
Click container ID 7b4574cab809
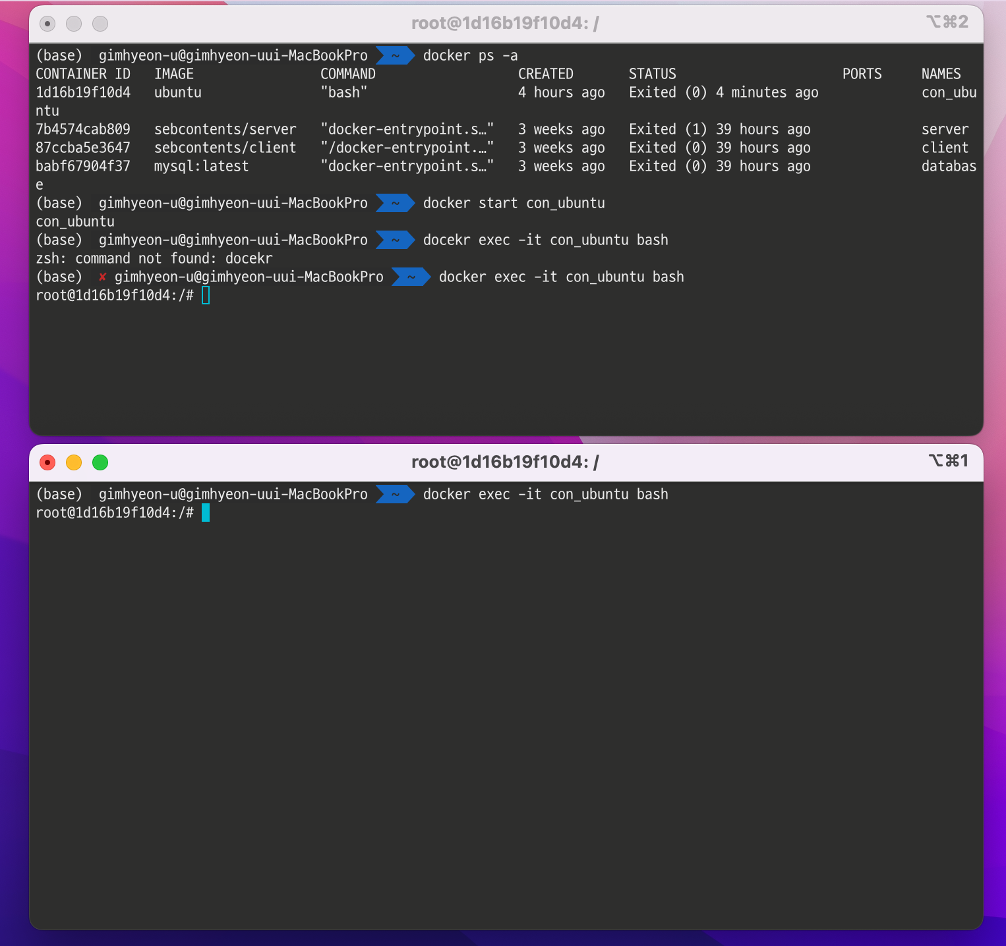83,129
